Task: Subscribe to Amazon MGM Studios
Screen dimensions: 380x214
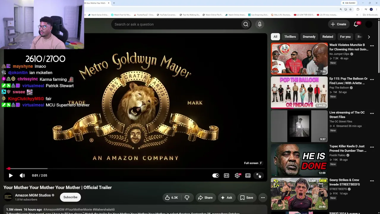Action: coord(70,197)
